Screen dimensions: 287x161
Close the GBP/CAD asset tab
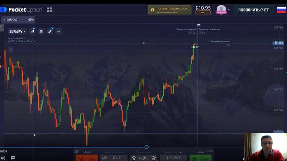pos(4,20)
